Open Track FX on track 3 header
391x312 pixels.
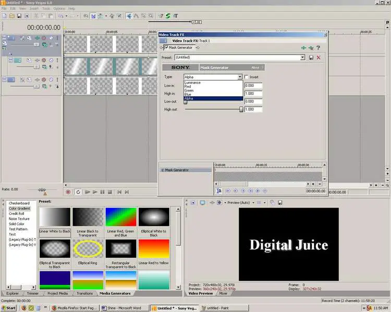(x=37, y=80)
